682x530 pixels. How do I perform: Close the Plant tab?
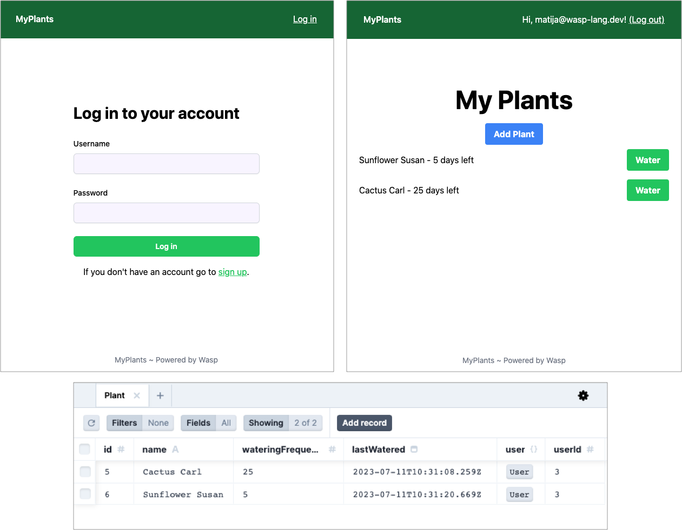tap(137, 395)
